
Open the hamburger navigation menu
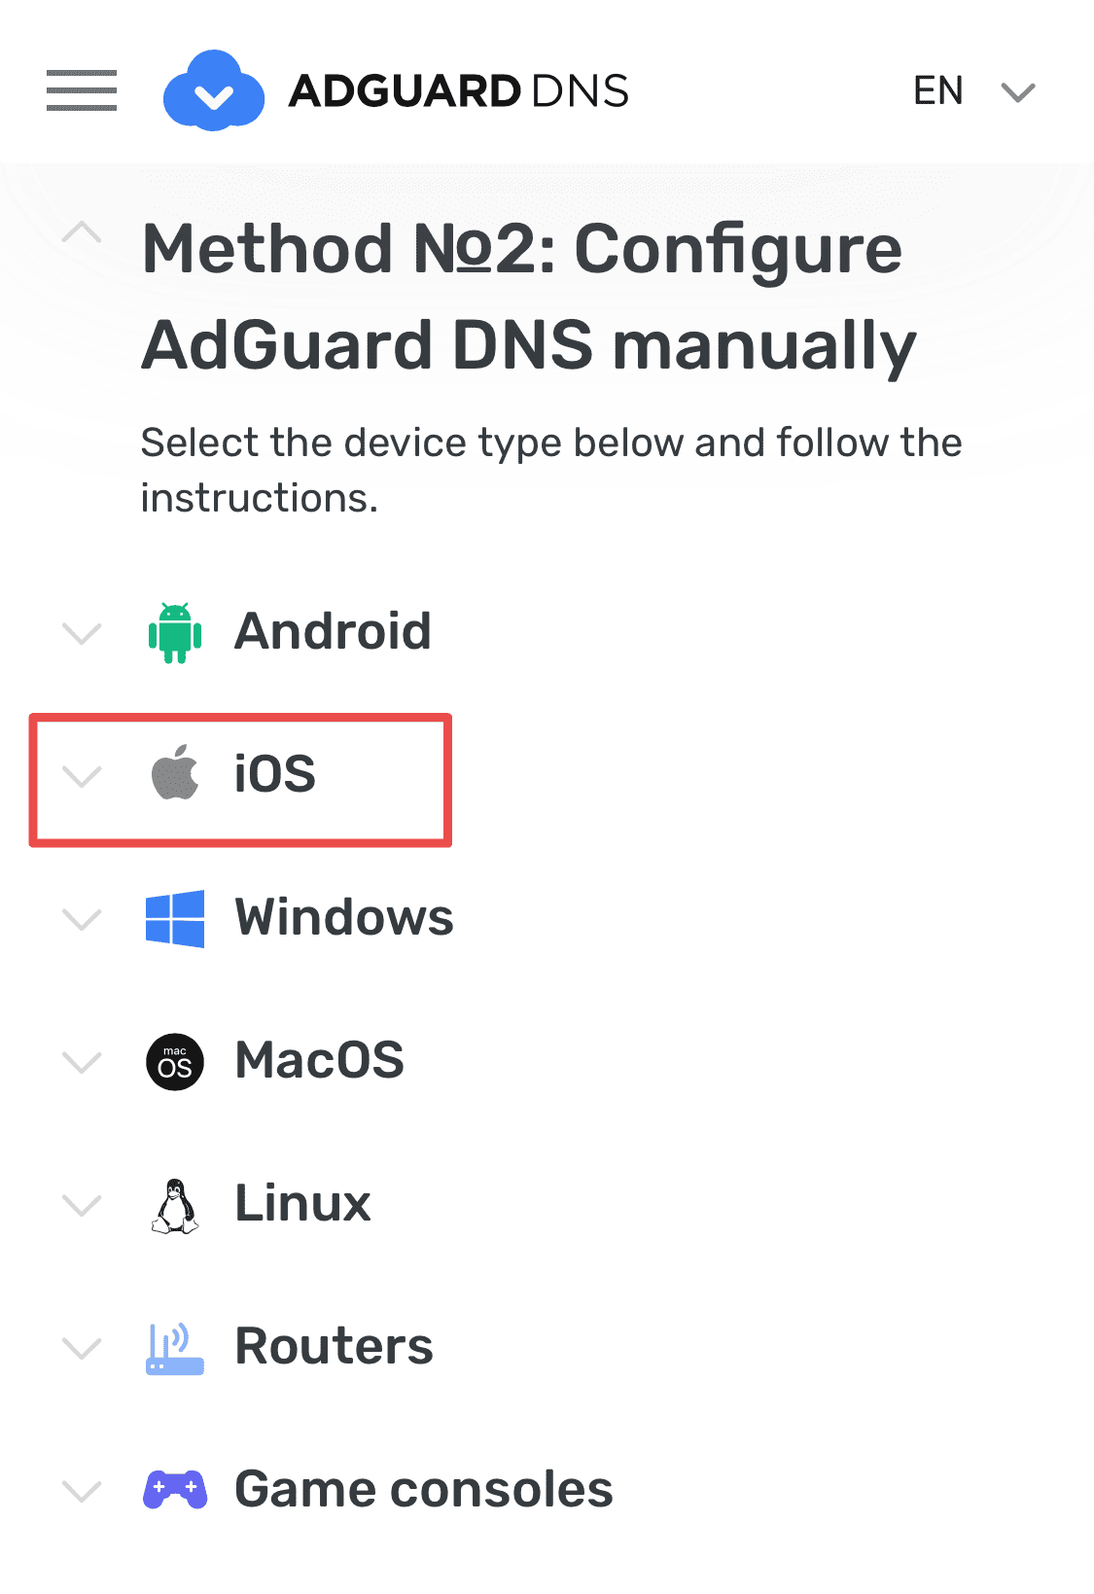(82, 90)
